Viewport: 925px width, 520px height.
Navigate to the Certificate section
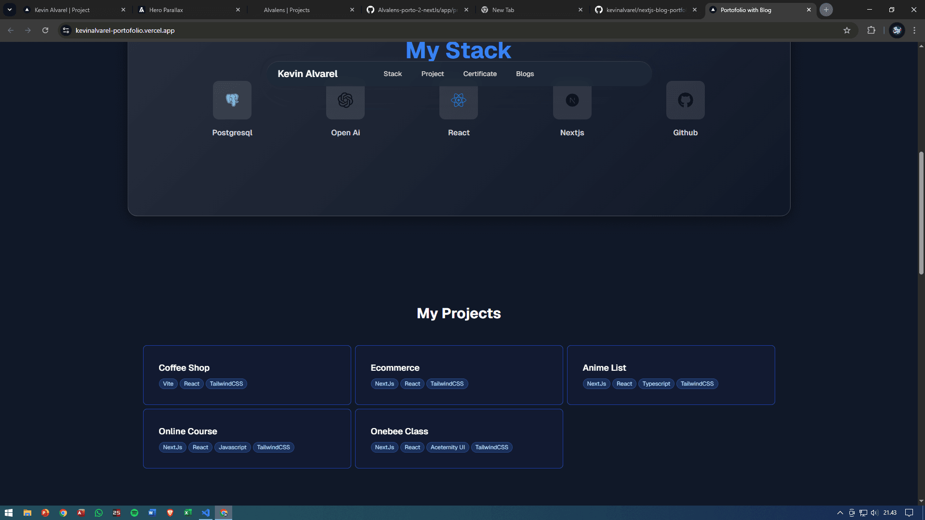click(479, 74)
